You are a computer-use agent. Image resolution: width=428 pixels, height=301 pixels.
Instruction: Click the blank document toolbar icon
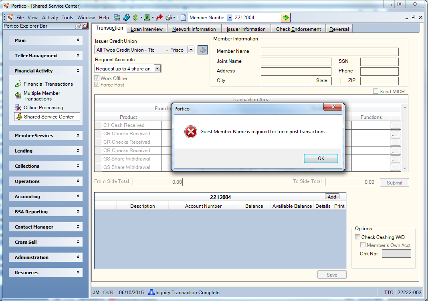[x=184, y=18]
